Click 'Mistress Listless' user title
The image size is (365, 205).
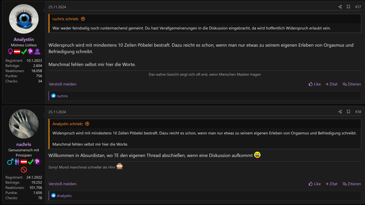click(x=24, y=45)
